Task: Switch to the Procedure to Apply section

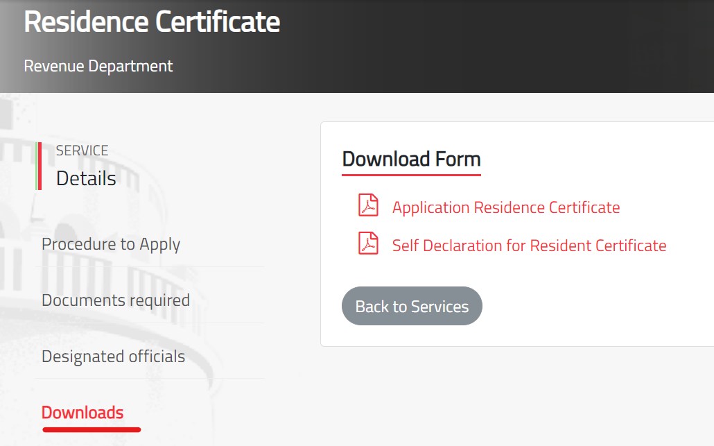Action: [111, 244]
